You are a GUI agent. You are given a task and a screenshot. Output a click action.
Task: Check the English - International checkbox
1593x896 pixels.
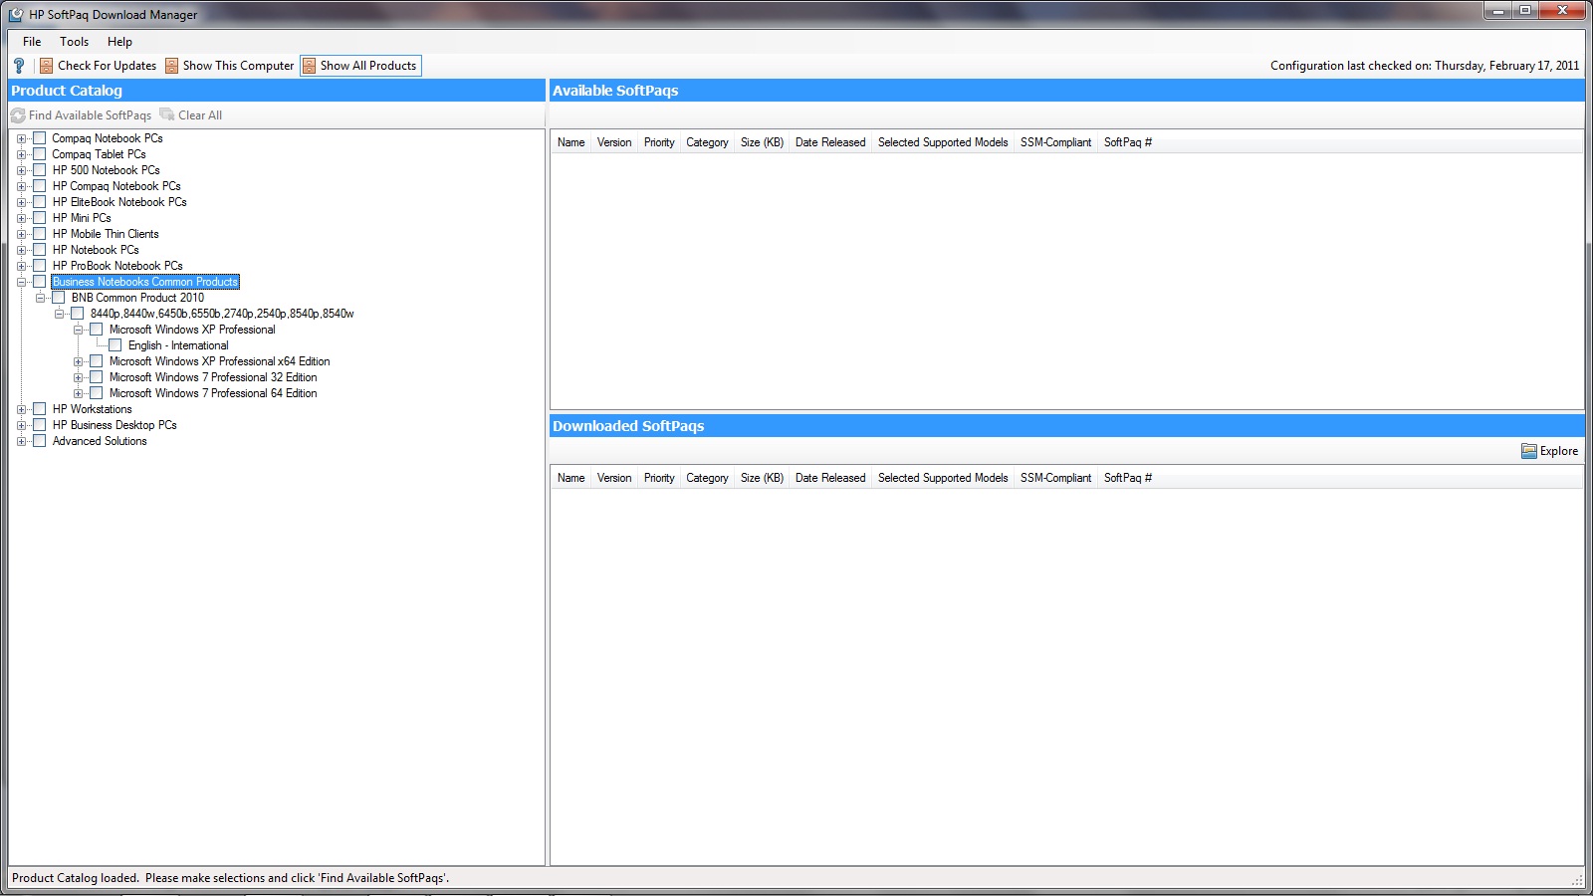(x=115, y=345)
